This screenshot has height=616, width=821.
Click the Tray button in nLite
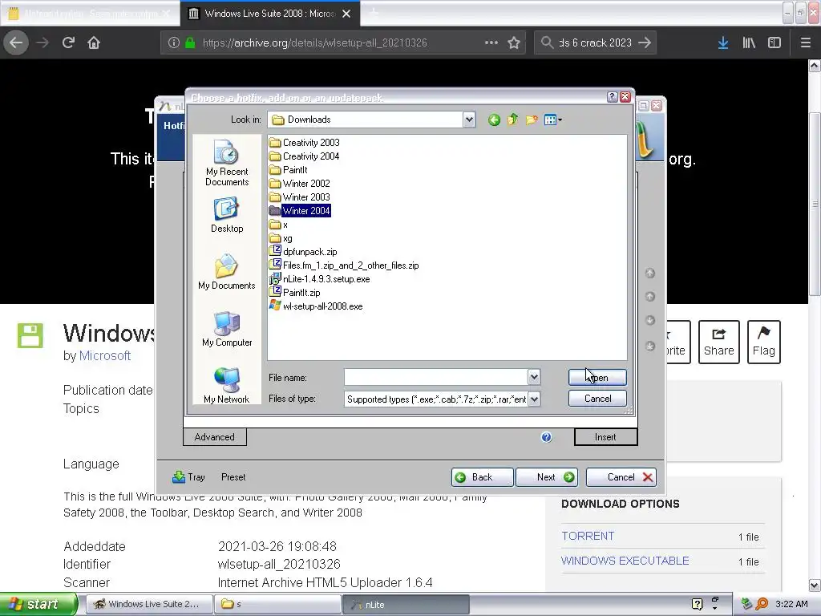(188, 477)
